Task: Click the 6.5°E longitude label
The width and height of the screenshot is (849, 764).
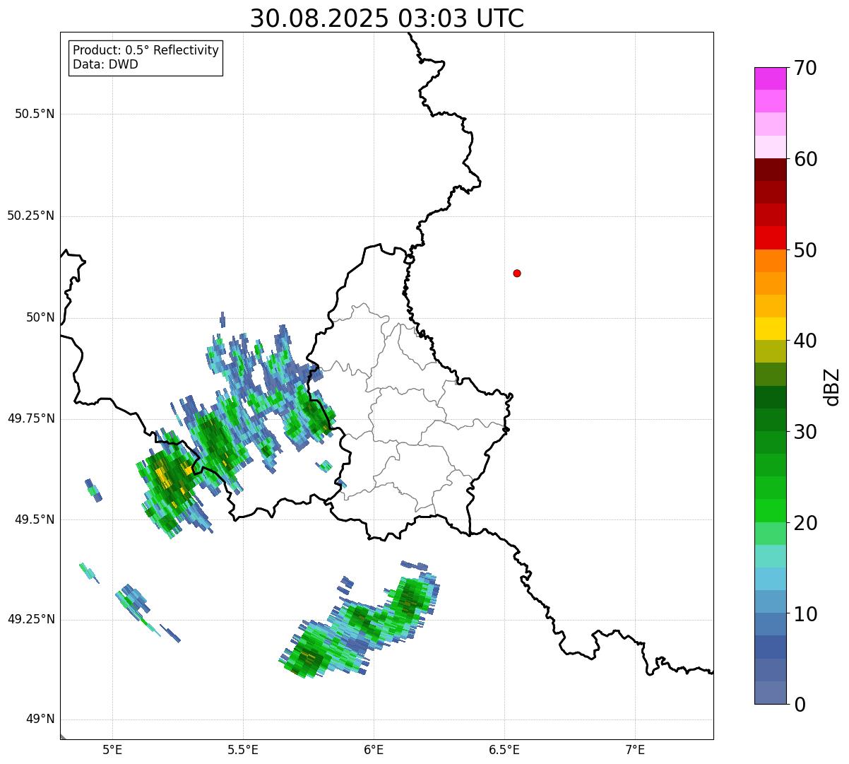Action: coord(504,750)
